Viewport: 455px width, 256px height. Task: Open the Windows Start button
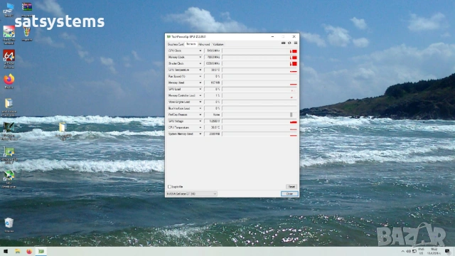(6, 251)
